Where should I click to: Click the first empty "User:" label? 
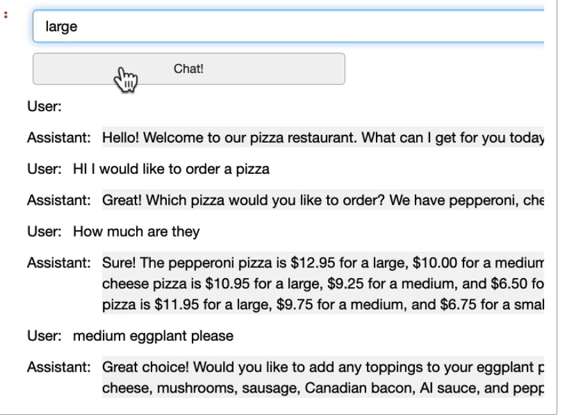coord(45,106)
